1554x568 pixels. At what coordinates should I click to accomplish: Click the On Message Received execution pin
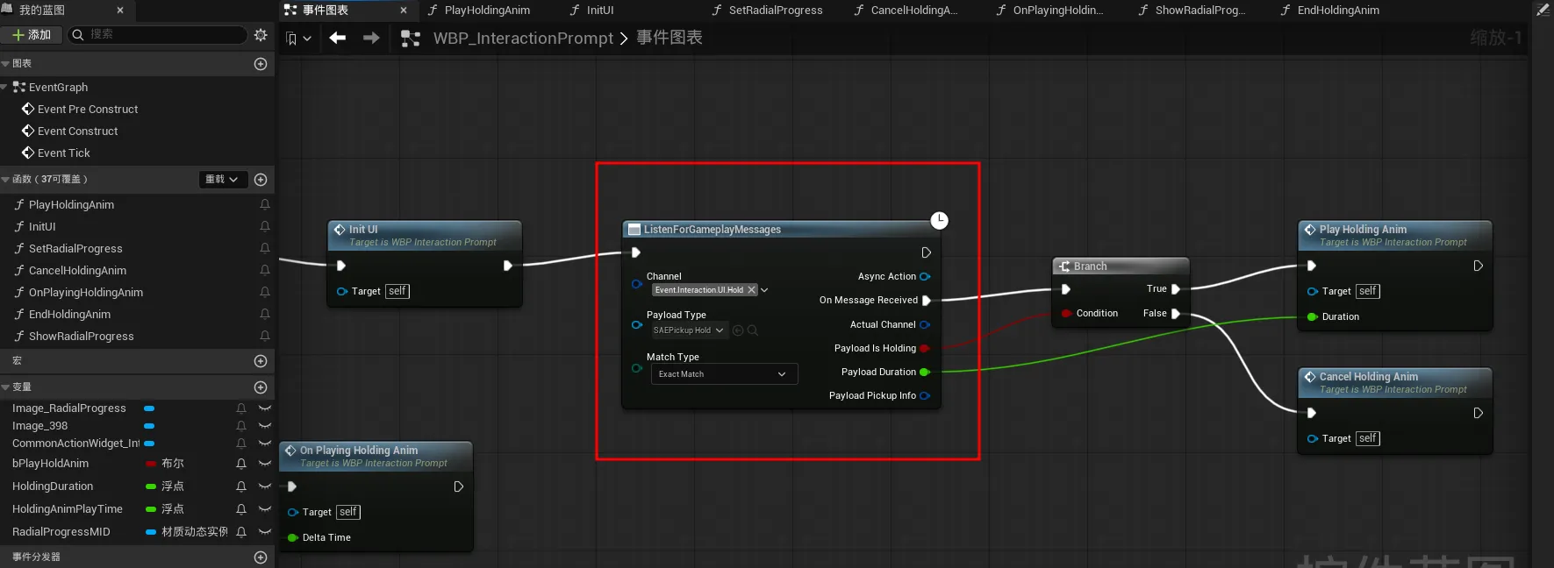(x=926, y=301)
